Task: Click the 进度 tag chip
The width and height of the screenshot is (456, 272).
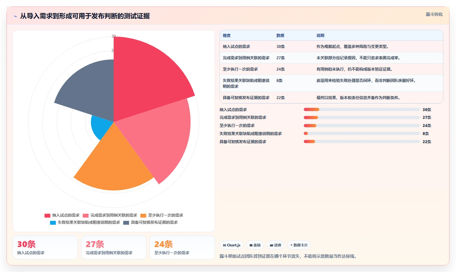Action: pos(276,245)
